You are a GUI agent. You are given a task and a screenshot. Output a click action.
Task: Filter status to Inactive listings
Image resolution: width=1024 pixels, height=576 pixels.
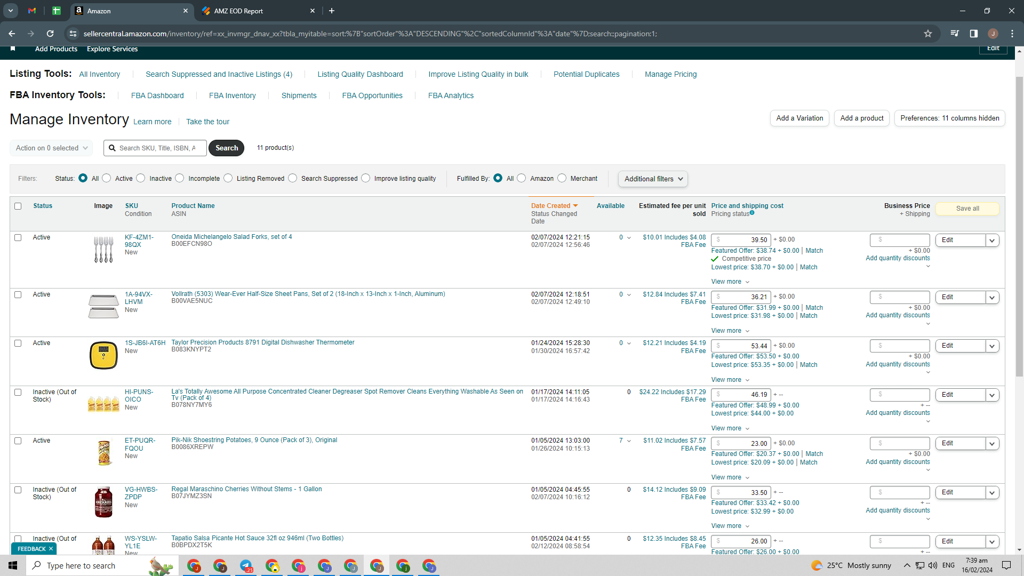(141, 178)
